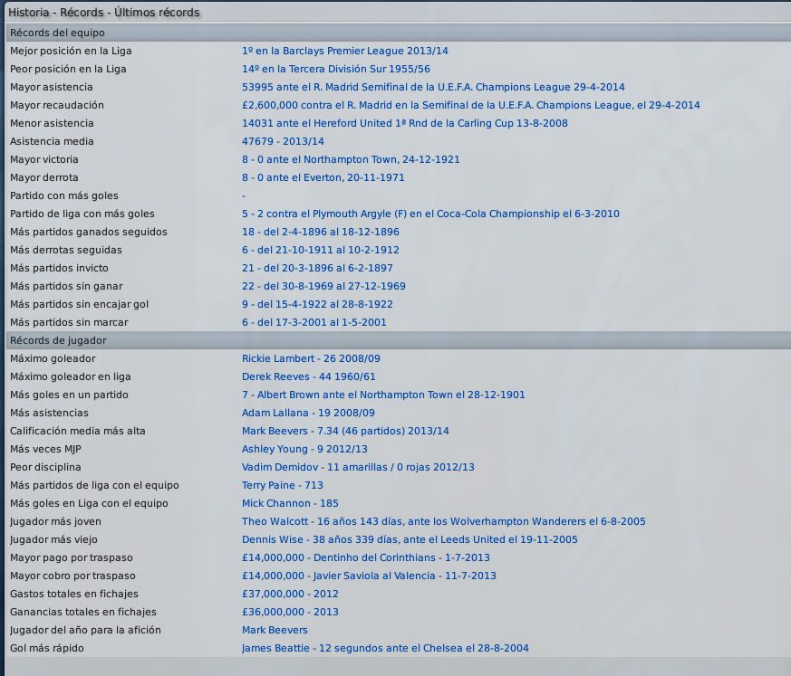
Task: Click the £36,000,000 - 2013 transfer income entry
Action: 290,613
